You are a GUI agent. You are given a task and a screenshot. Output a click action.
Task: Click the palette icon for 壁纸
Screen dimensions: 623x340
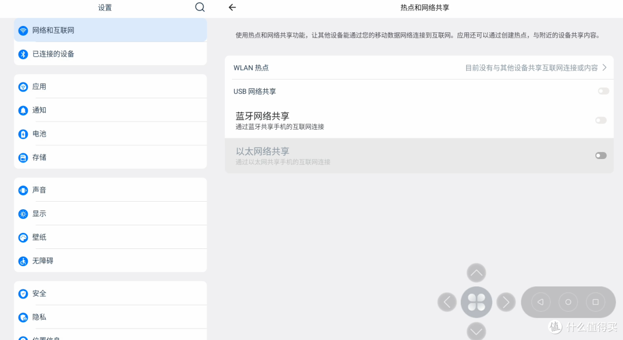[23, 237]
